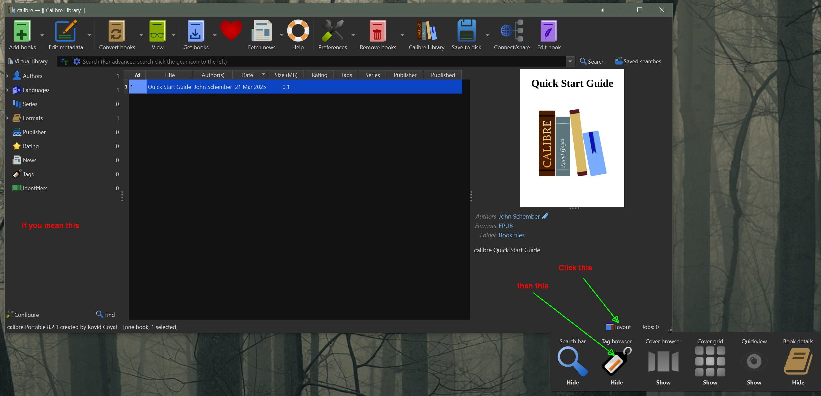821x396 pixels.
Task: Open the John Schember author link
Action: coord(519,216)
